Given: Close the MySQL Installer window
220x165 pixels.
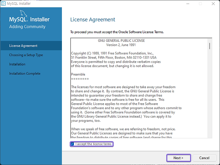Looking at the screenshot, I should tap(213, 4).
